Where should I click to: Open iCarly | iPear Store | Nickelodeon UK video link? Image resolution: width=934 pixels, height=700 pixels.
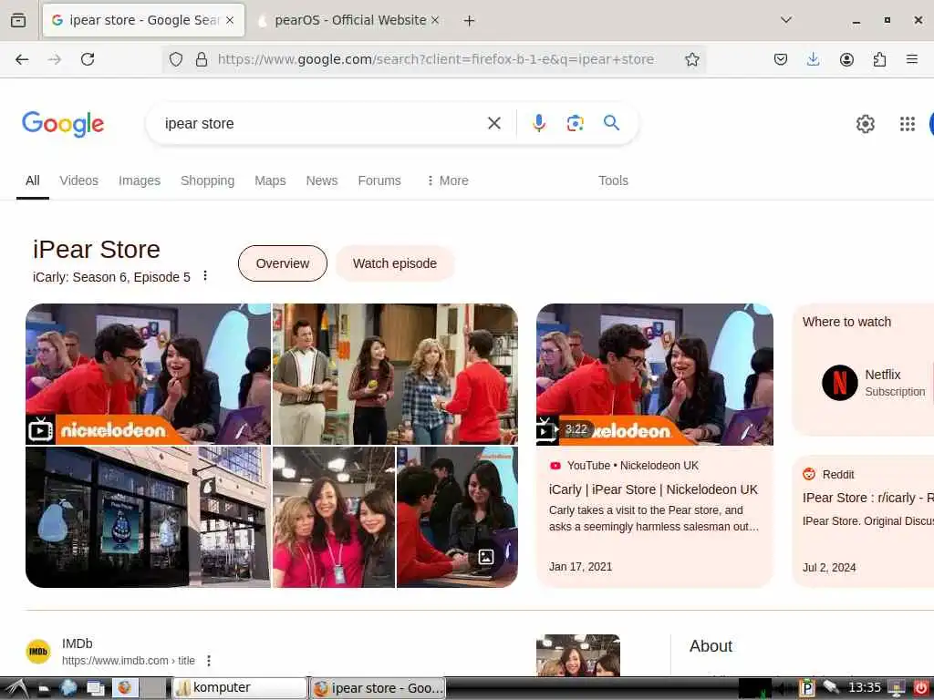pos(653,489)
